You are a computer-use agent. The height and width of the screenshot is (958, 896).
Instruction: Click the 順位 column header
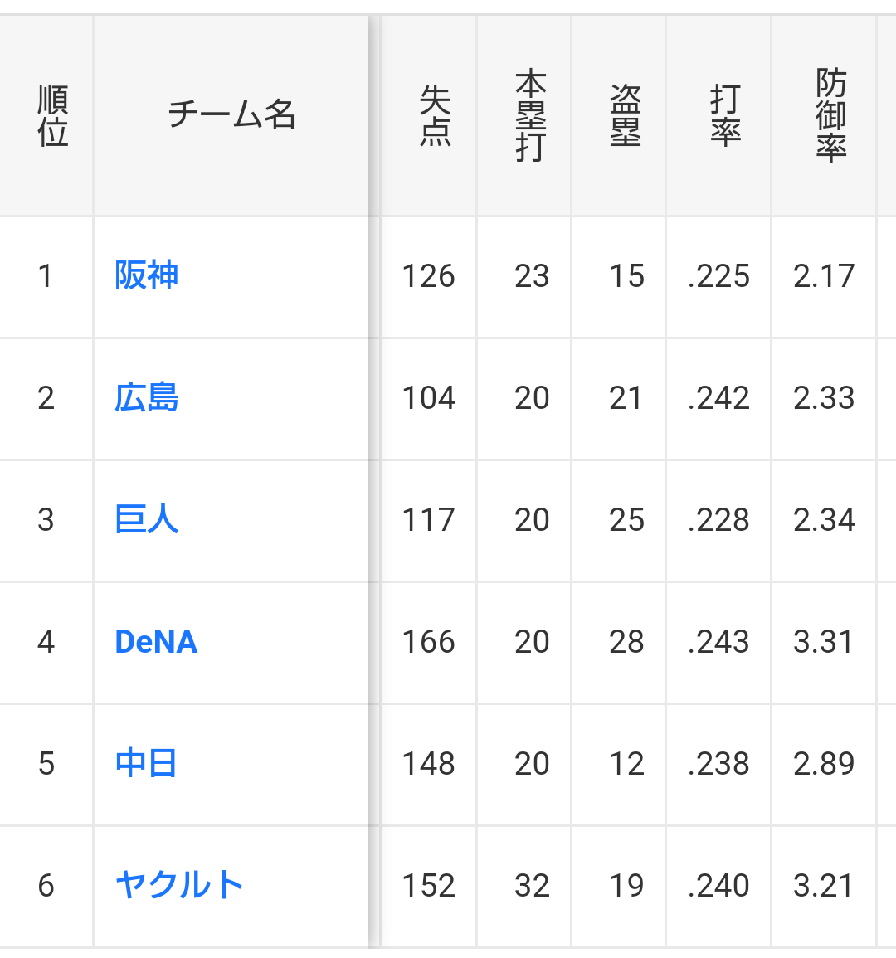pos(52,115)
